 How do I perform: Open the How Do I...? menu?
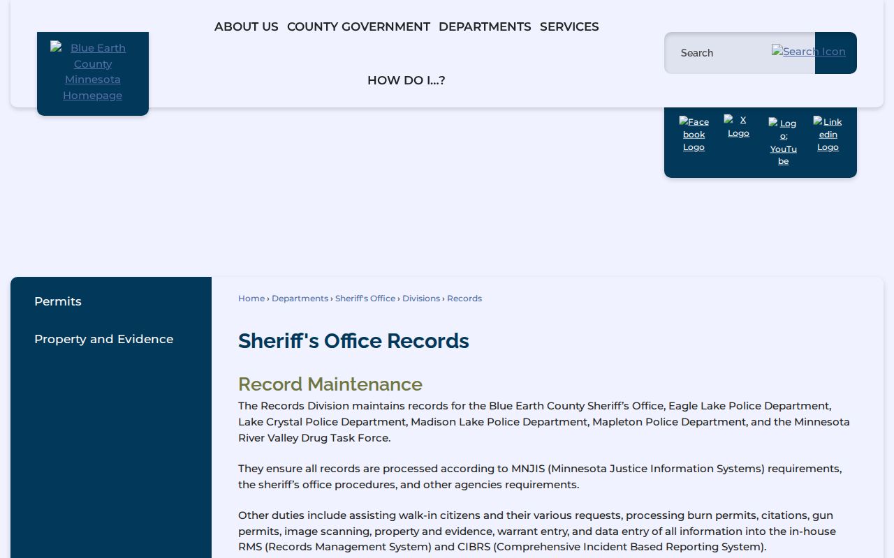click(406, 80)
